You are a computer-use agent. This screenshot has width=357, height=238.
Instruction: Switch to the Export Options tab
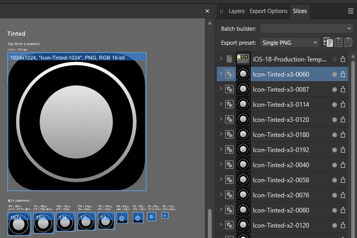coord(268,11)
